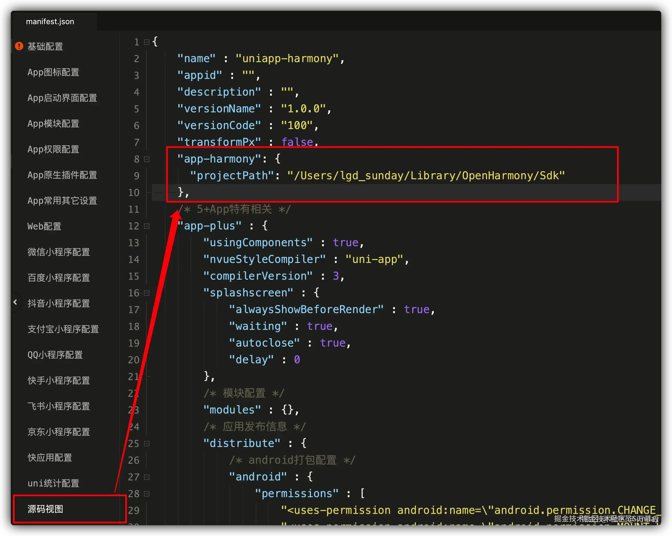672x536 pixels.
Task: Collapse the left sidebar with the arrow handle
Action: [x=15, y=302]
